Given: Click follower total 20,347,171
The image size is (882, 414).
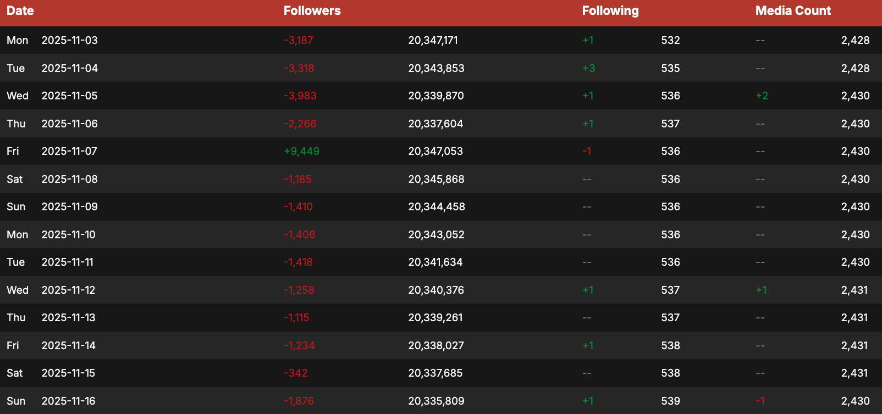Looking at the screenshot, I should [x=433, y=41].
